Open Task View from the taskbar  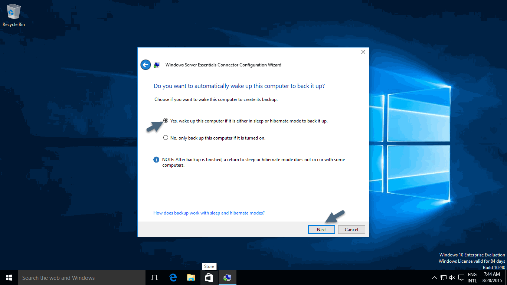[x=154, y=278]
